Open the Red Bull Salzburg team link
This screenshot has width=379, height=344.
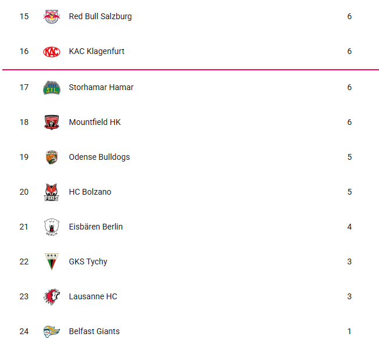pyautogui.click(x=100, y=16)
